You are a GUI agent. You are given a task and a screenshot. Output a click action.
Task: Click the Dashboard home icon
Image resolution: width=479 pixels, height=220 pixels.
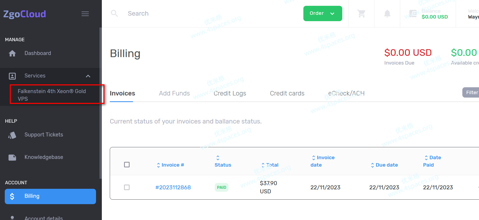click(x=12, y=53)
